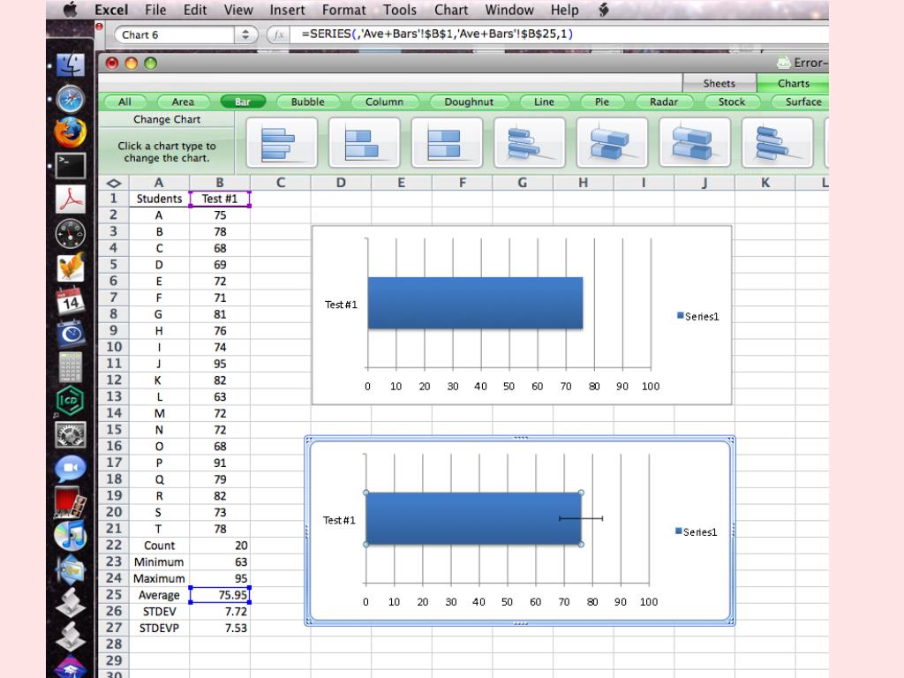Click in the SERIES formula bar
This screenshot has width=904, height=678.
(559, 34)
